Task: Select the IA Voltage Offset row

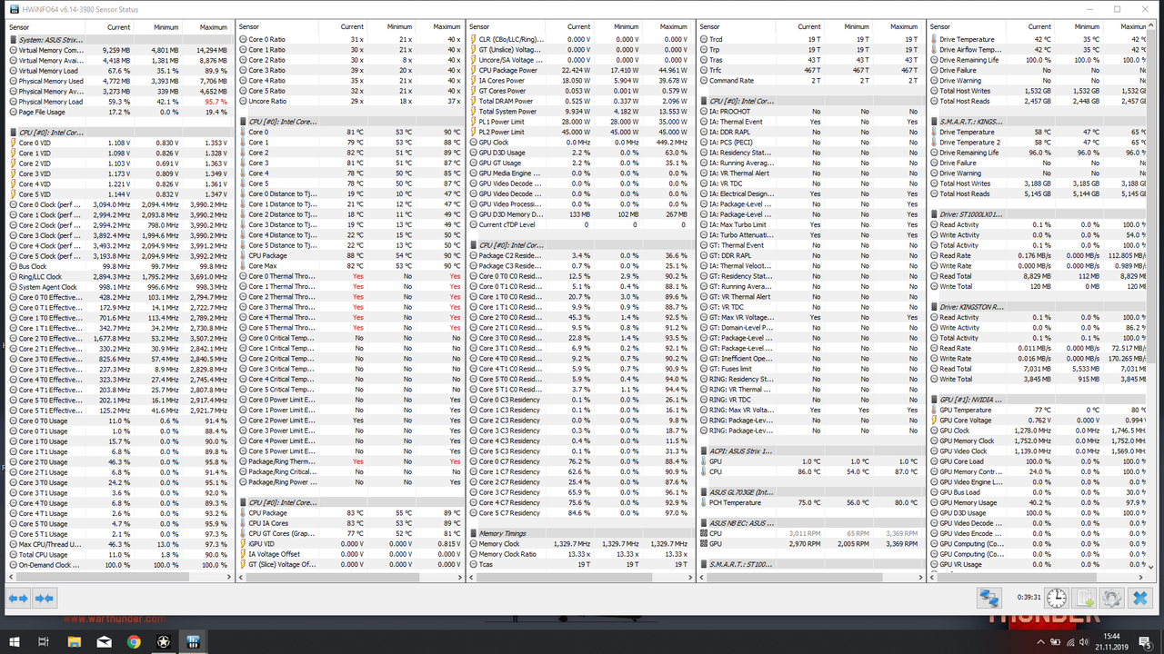Action: (350, 554)
